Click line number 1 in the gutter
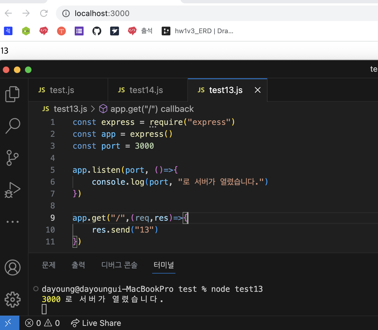The height and width of the screenshot is (330, 378). (x=53, y=122)
